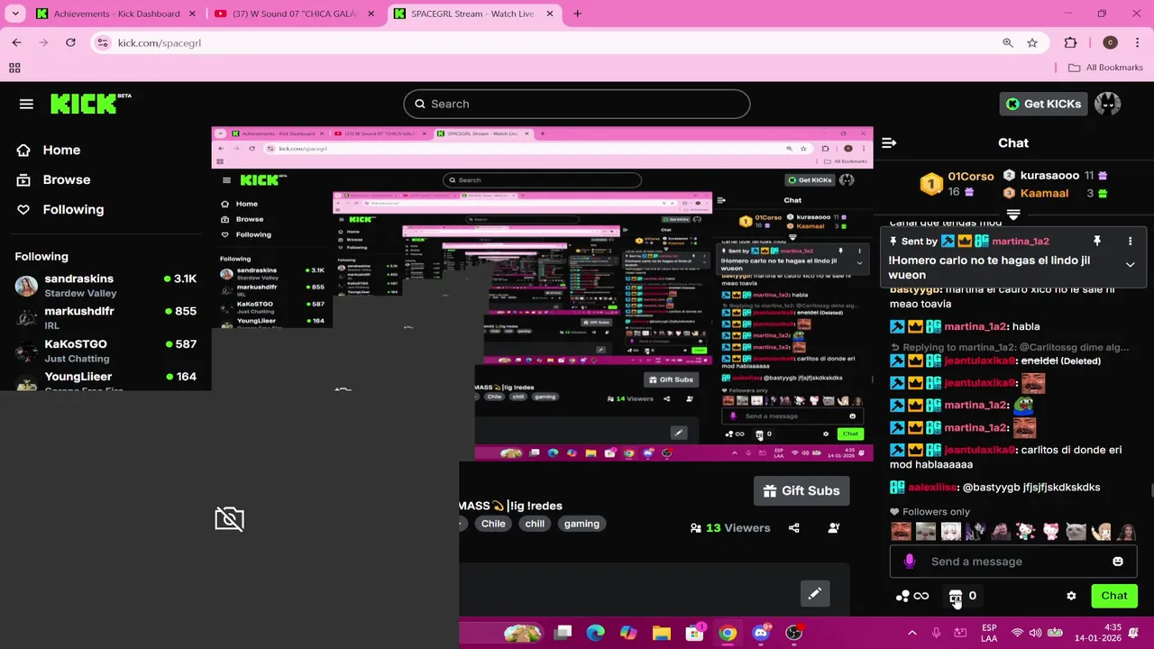This screenshot has width=1154, height=649.
Task: Open Discord from the taskbar
Action: click(761, 633)
